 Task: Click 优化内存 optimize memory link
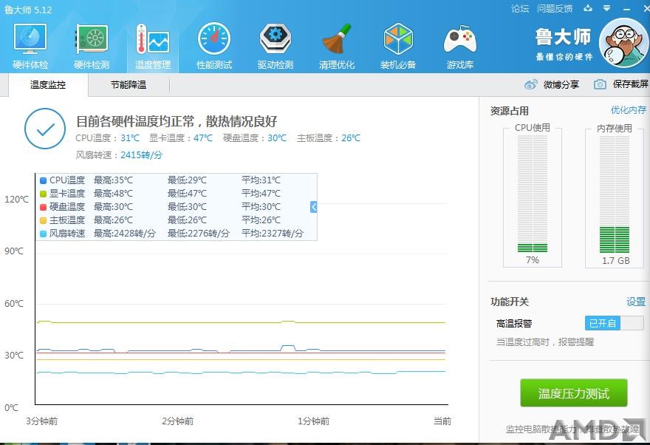pos(629,109)
